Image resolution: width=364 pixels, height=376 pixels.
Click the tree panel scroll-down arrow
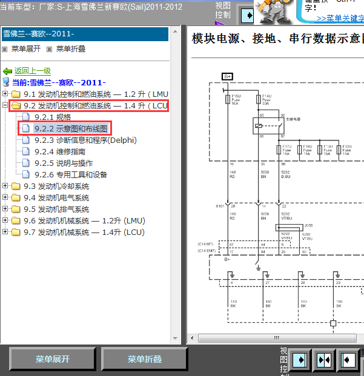click(175, 338)
